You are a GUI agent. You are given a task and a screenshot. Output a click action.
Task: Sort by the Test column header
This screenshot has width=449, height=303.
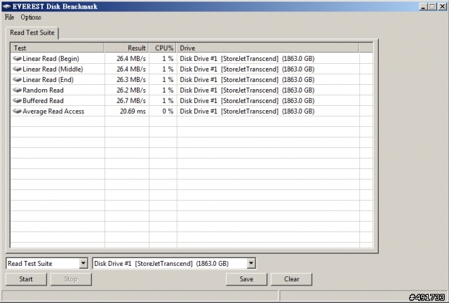(x=58, y=48)
